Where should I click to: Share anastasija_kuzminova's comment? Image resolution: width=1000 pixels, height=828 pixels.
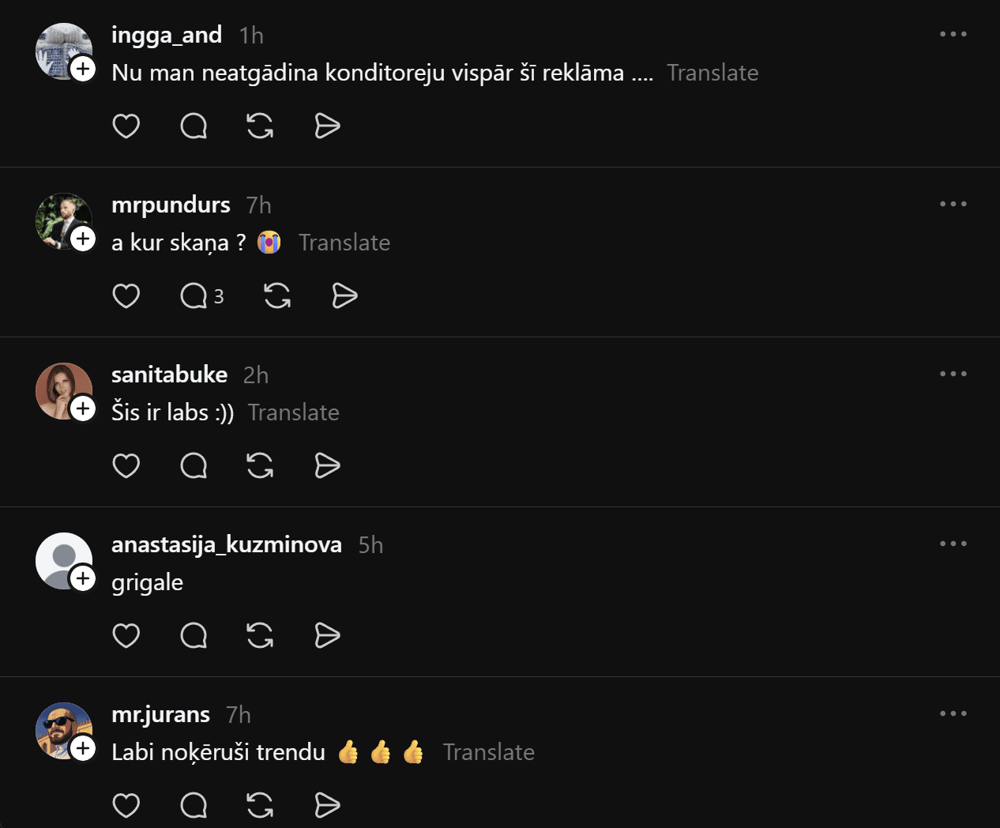pos(327,636)
